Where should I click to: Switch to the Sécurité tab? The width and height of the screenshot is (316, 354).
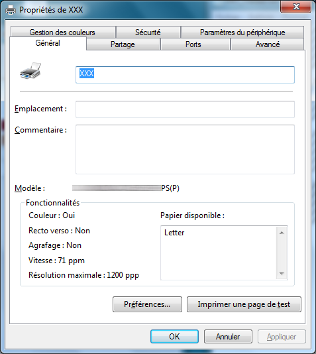[148, 32]
